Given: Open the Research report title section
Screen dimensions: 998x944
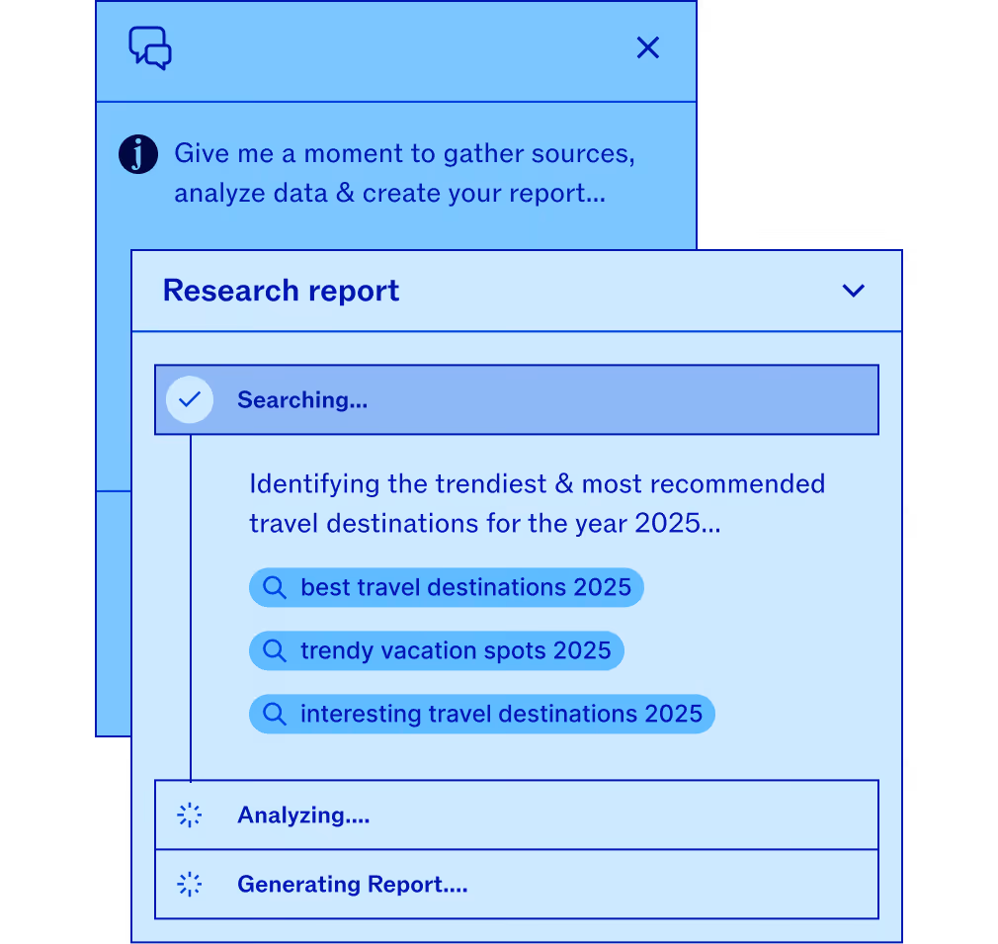Looking at the screenshot, I should [x=281, y=291].
